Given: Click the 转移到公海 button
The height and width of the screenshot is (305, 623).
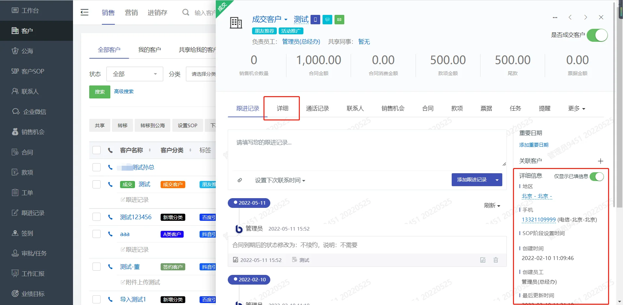Looking at the screenshot, I should (x=153, y=125).
